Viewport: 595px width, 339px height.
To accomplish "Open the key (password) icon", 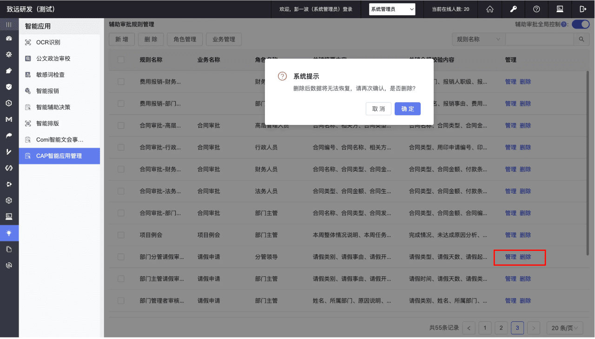I will 514,9.
